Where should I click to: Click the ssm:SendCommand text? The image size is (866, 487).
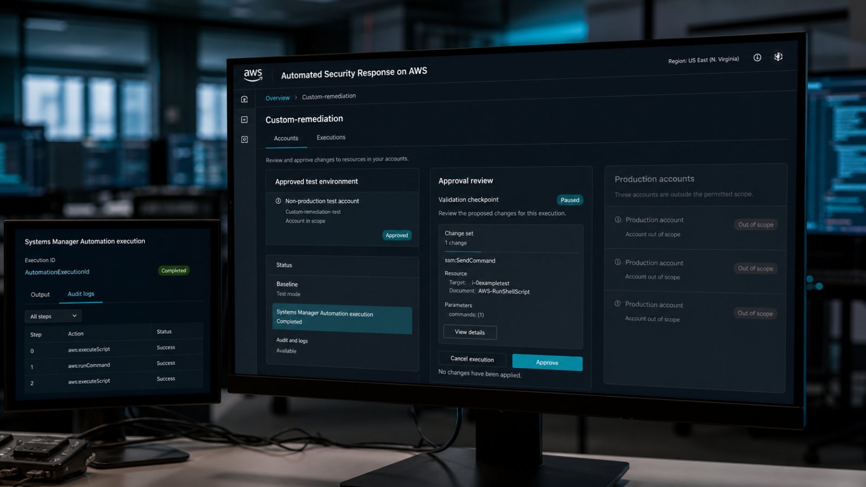coord(470,261)
